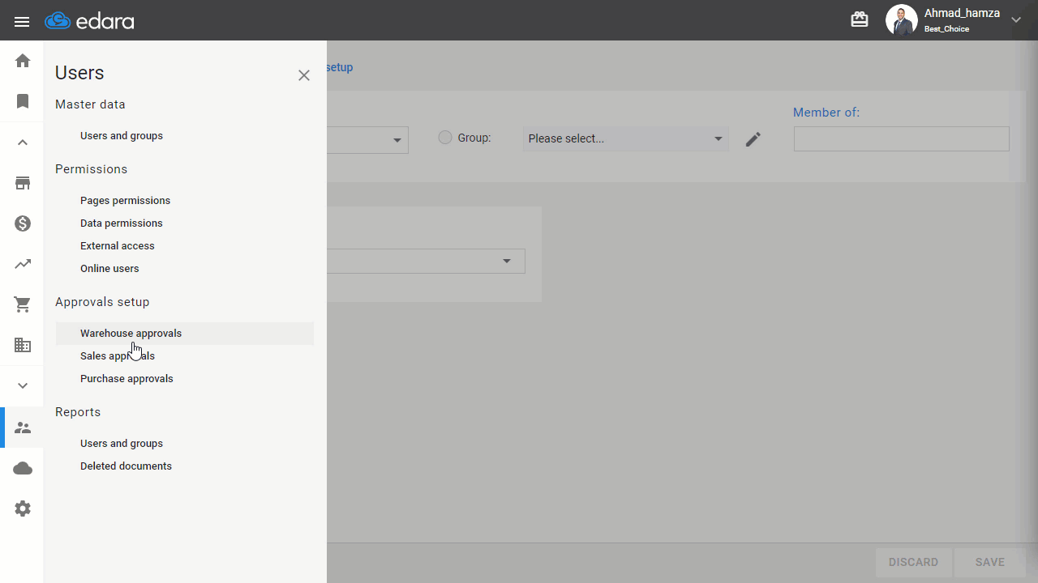Screen dimensions: 1038x583
Task: Open the settings gear icon
Action: click(23, 509)
